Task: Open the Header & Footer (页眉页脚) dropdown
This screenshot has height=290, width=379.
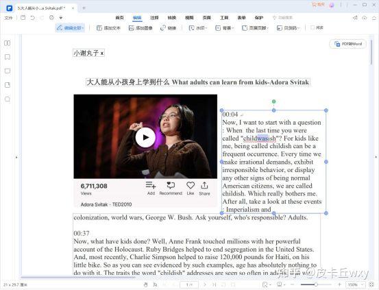Action: coord(255,28)
